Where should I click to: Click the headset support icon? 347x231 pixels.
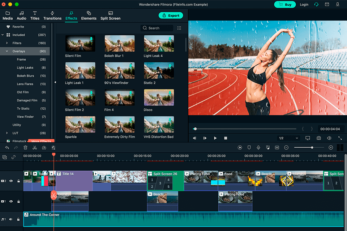coord(316,4)
